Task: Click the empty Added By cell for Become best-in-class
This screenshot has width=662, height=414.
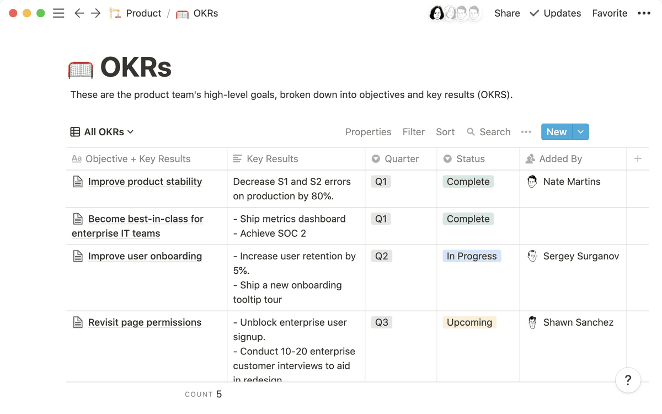Action: click(573, 226)
